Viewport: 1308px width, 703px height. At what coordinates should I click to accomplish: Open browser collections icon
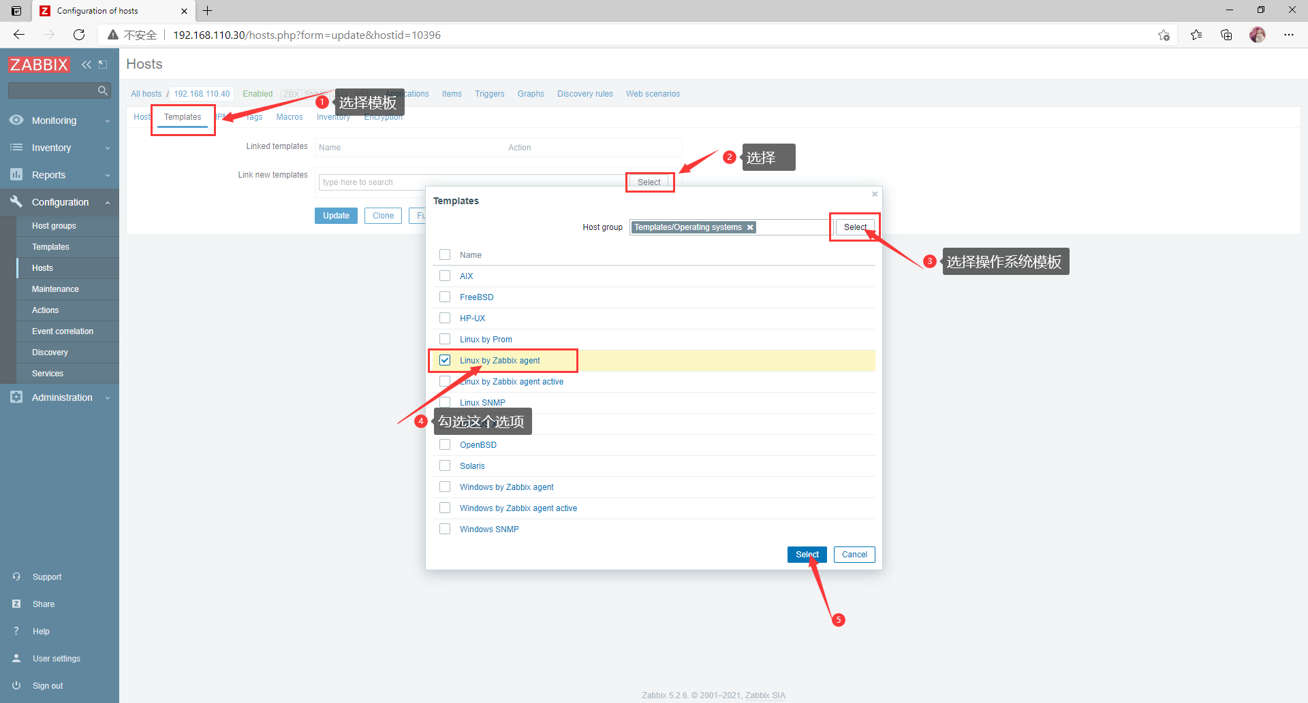click(x=1226, y=35)
